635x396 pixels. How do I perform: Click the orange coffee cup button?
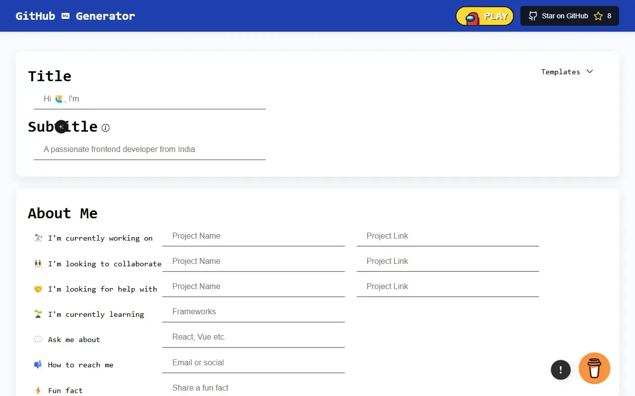point(594,368)
